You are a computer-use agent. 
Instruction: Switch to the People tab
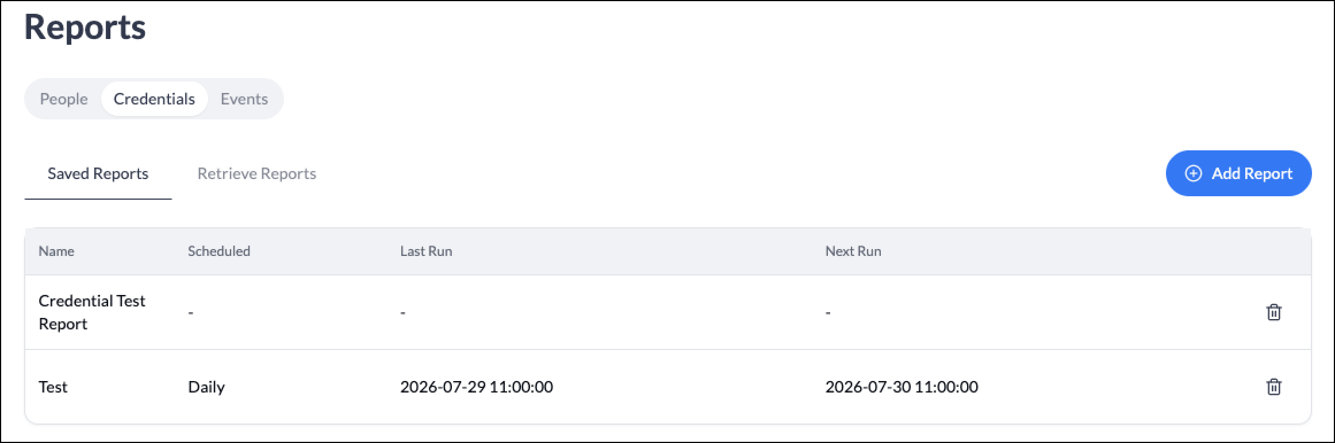[64, 99]
